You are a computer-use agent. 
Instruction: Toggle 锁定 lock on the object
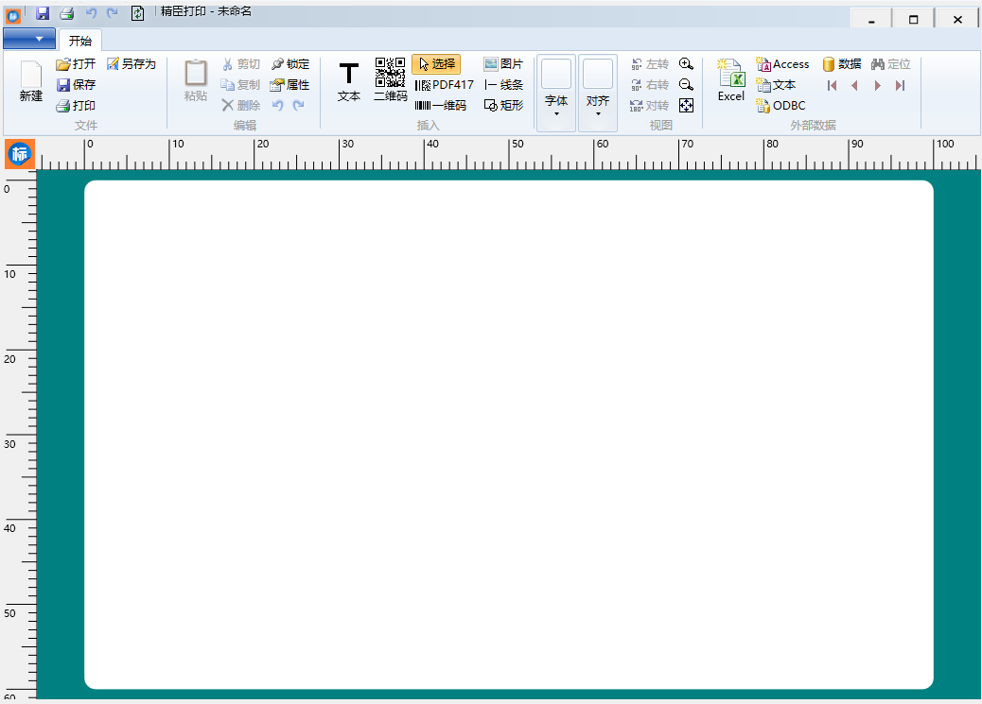click(x=289, y=64)
